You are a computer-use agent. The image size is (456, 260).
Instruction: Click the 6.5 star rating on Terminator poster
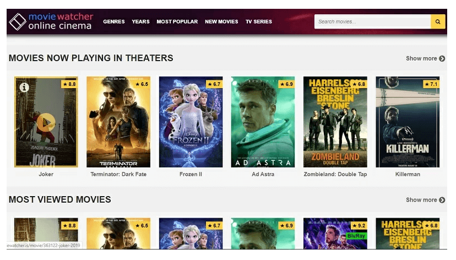142,84
